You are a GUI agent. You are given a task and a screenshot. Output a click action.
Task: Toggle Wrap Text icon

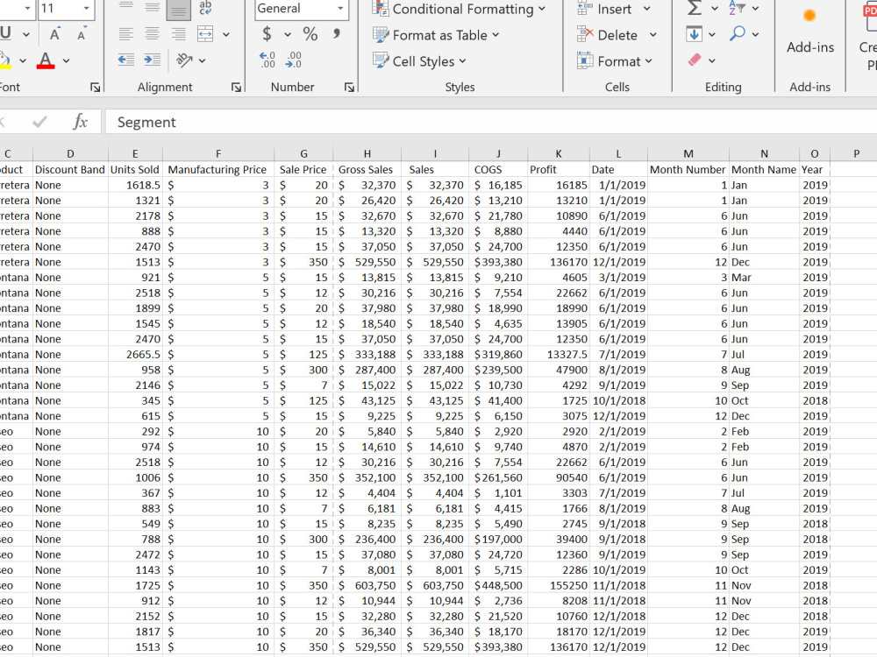(205, 8)
